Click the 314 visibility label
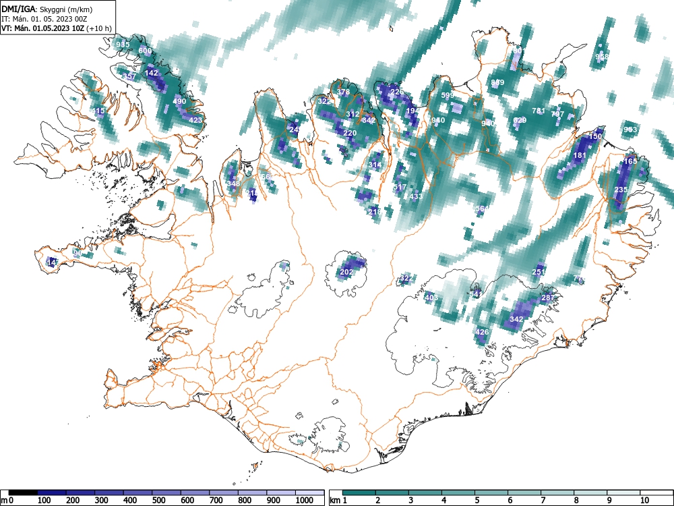The height and width of the screenshot is (506, 674). coord(375,165)
